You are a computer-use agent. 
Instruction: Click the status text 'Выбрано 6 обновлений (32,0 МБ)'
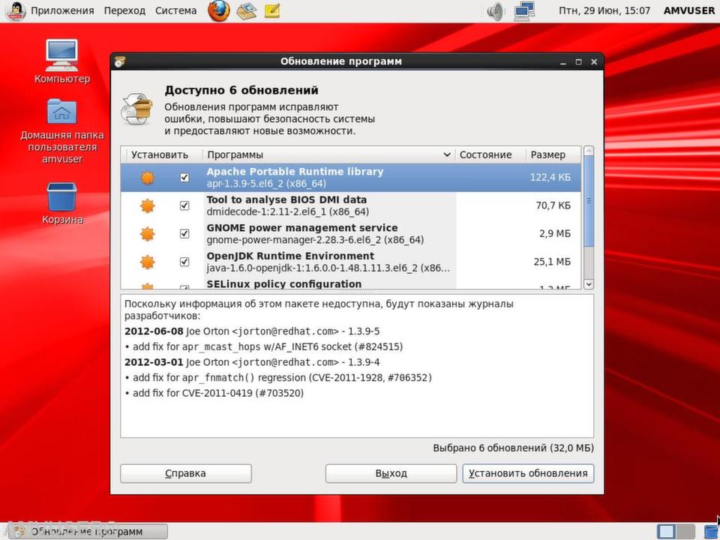click(513, 448)
